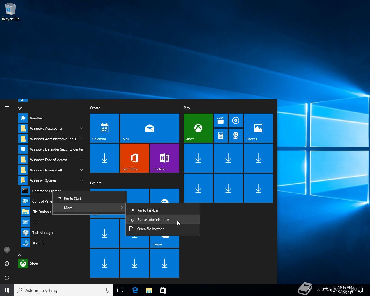Select the Recycle Bin desktop icon
The width and height of the screenshot is (370, 296).
click(x=11, y=12)
